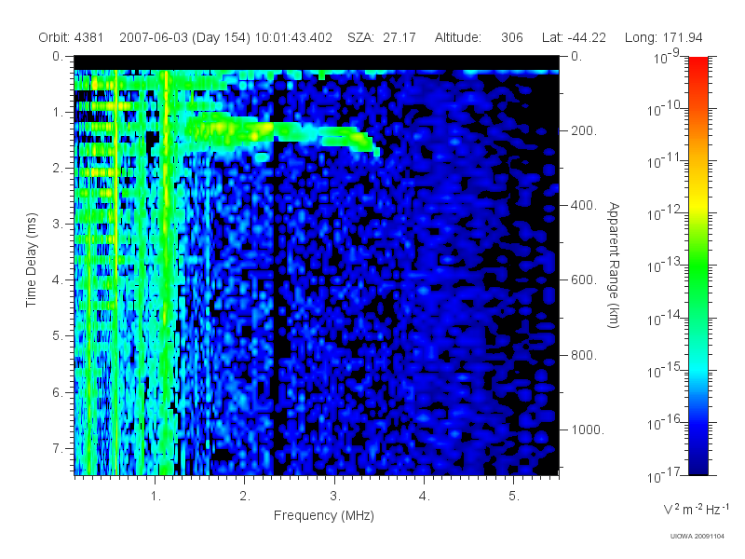The image size is (745, 559).
Task: Click the 4. frequency tick label
Action: tap(424, 497)
